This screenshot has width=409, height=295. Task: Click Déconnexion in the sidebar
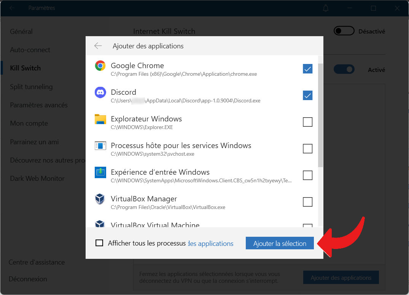tap(28, 279)
